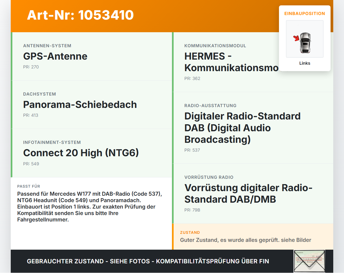Select the Passend für Mercedes W177 compatibility paragraph
This screenshot has height=273, width=344.
click(90, 207)
